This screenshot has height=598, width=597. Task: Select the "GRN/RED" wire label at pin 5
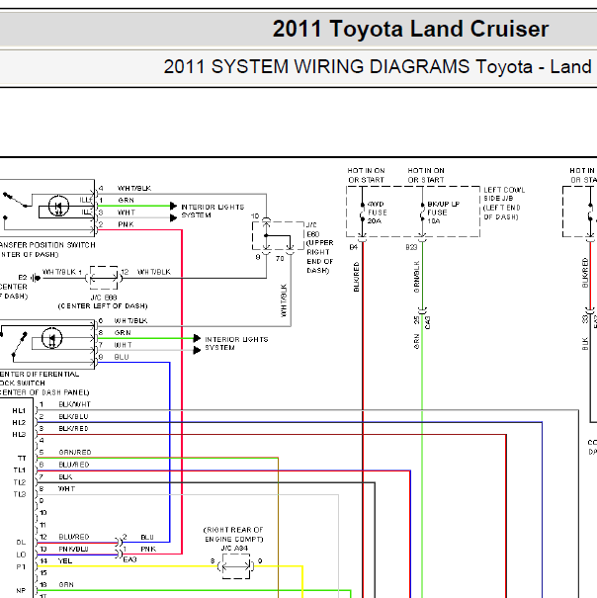click(75, 452)
